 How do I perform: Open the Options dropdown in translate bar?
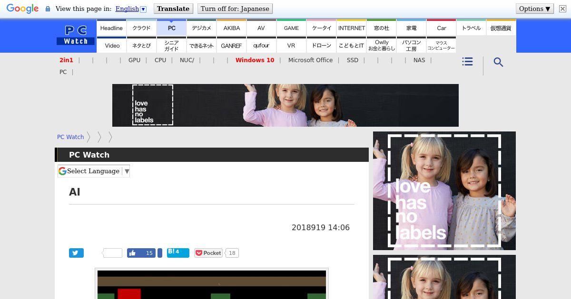[x=535, y=9]
